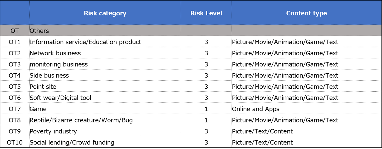
Task: Click the Risk Level column header
Action: pyautogui.click(x=206, y=13)
